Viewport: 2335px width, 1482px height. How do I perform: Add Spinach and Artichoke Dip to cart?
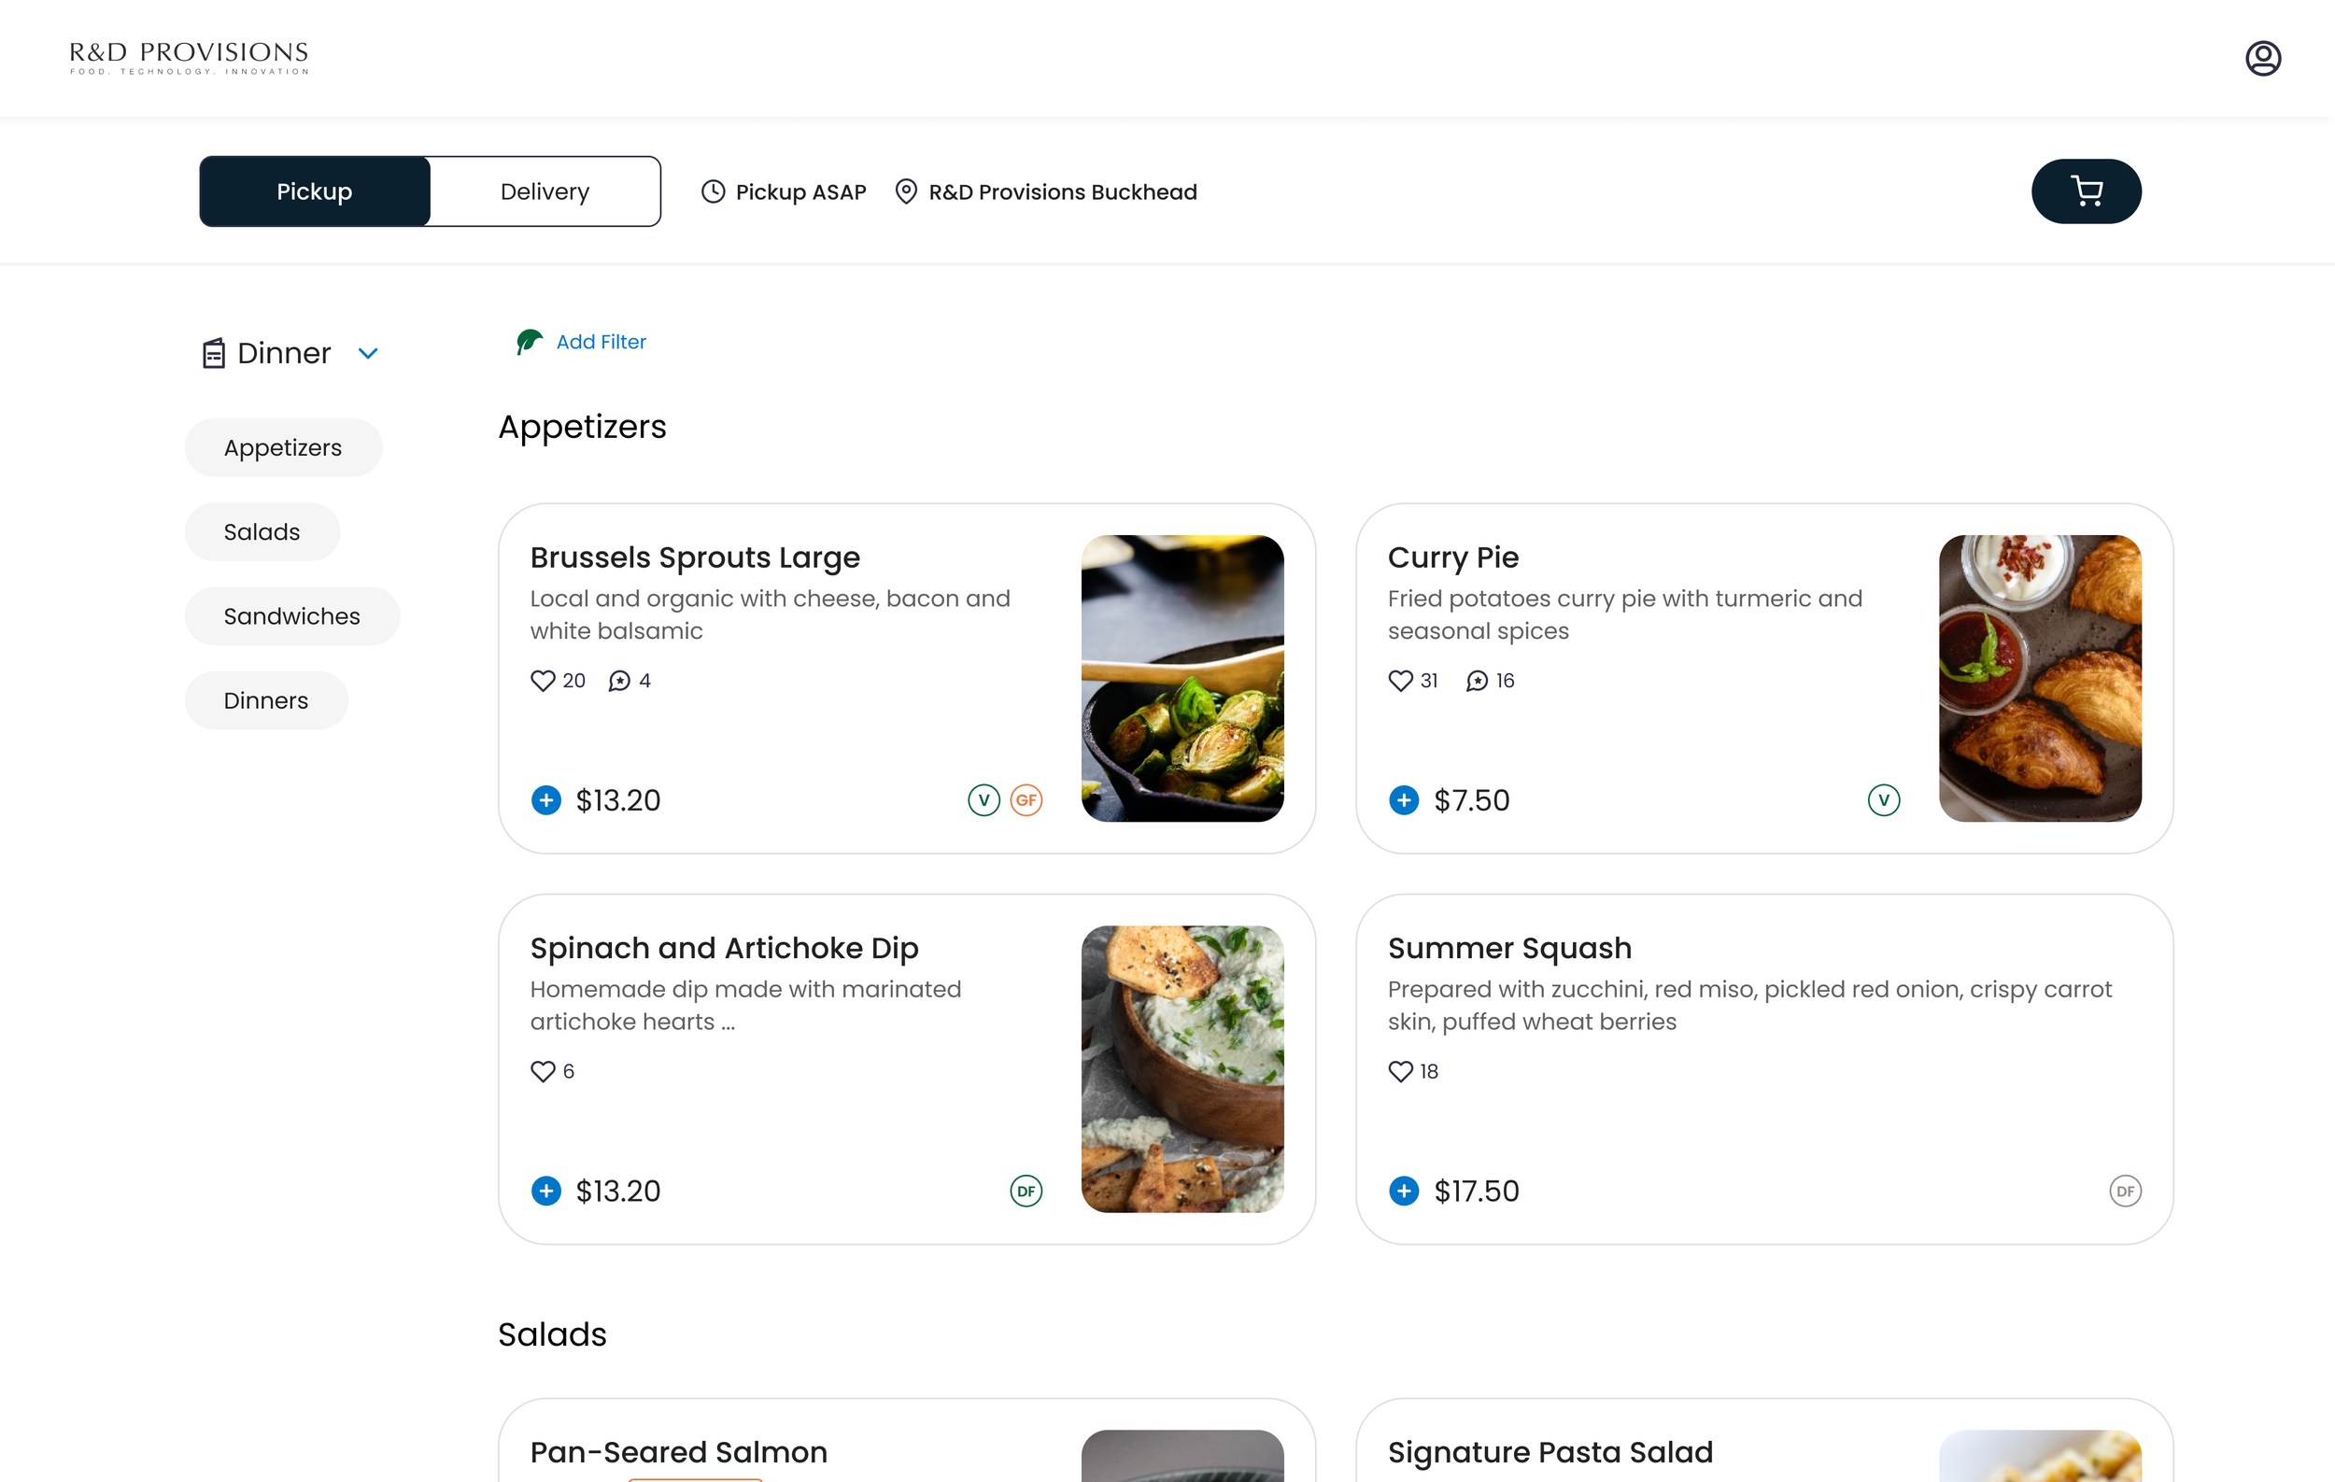coord(546,1191)
